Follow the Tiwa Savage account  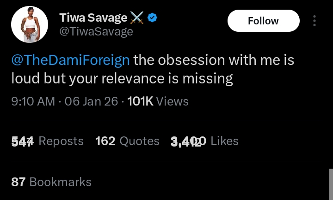pos(263,21)
